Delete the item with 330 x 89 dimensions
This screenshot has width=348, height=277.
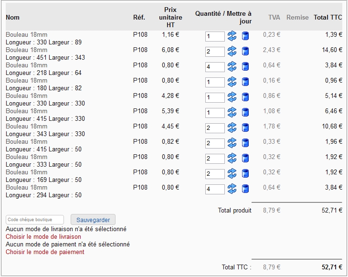pos(245,36)
